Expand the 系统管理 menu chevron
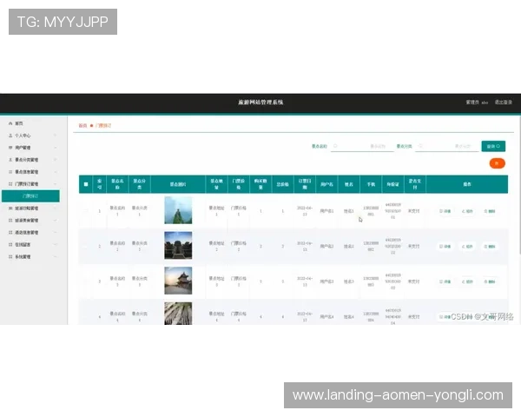 tap(56, 257)
